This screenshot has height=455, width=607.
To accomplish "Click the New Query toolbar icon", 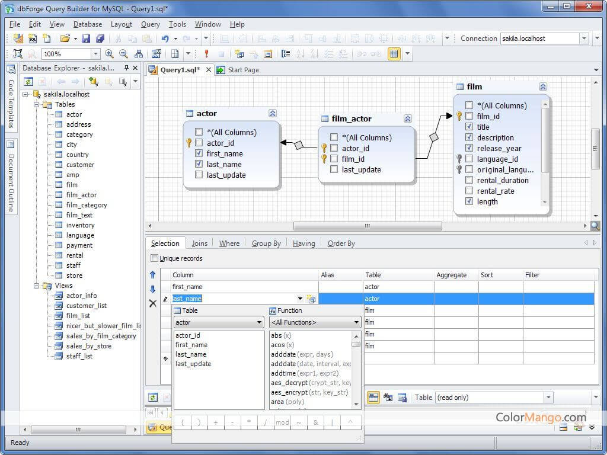I will coord(18,39).
